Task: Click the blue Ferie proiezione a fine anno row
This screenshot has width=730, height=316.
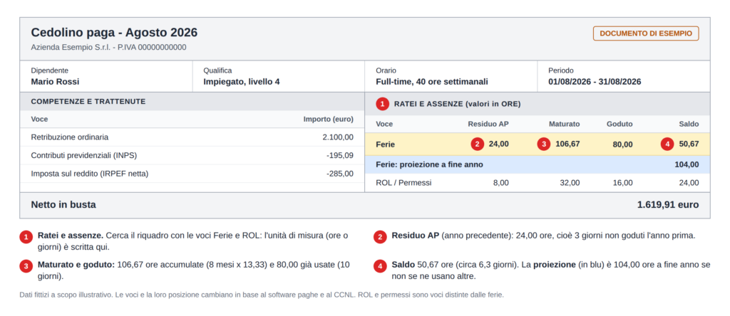Action: 538,164
